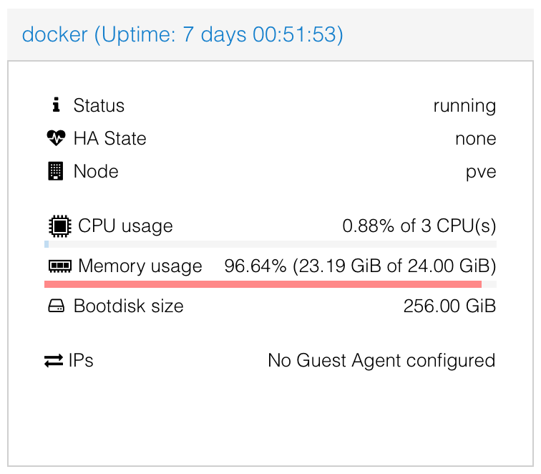
Task: Click the 'CPU usage' label
Action: click(125, 226)
